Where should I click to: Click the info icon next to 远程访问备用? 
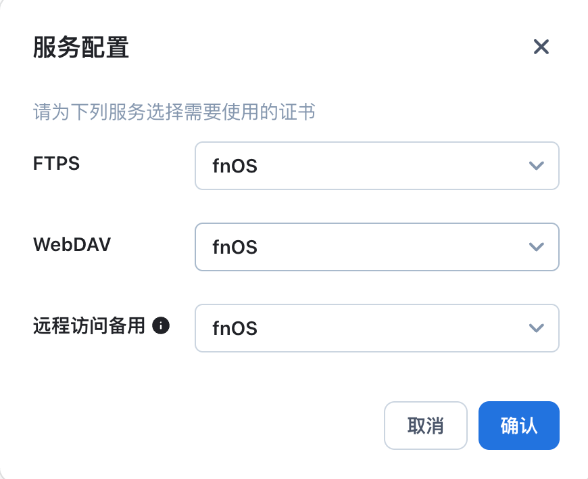tap(162, 326)
